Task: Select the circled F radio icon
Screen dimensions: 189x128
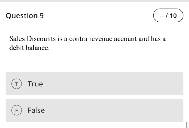Action: [17, 110]
